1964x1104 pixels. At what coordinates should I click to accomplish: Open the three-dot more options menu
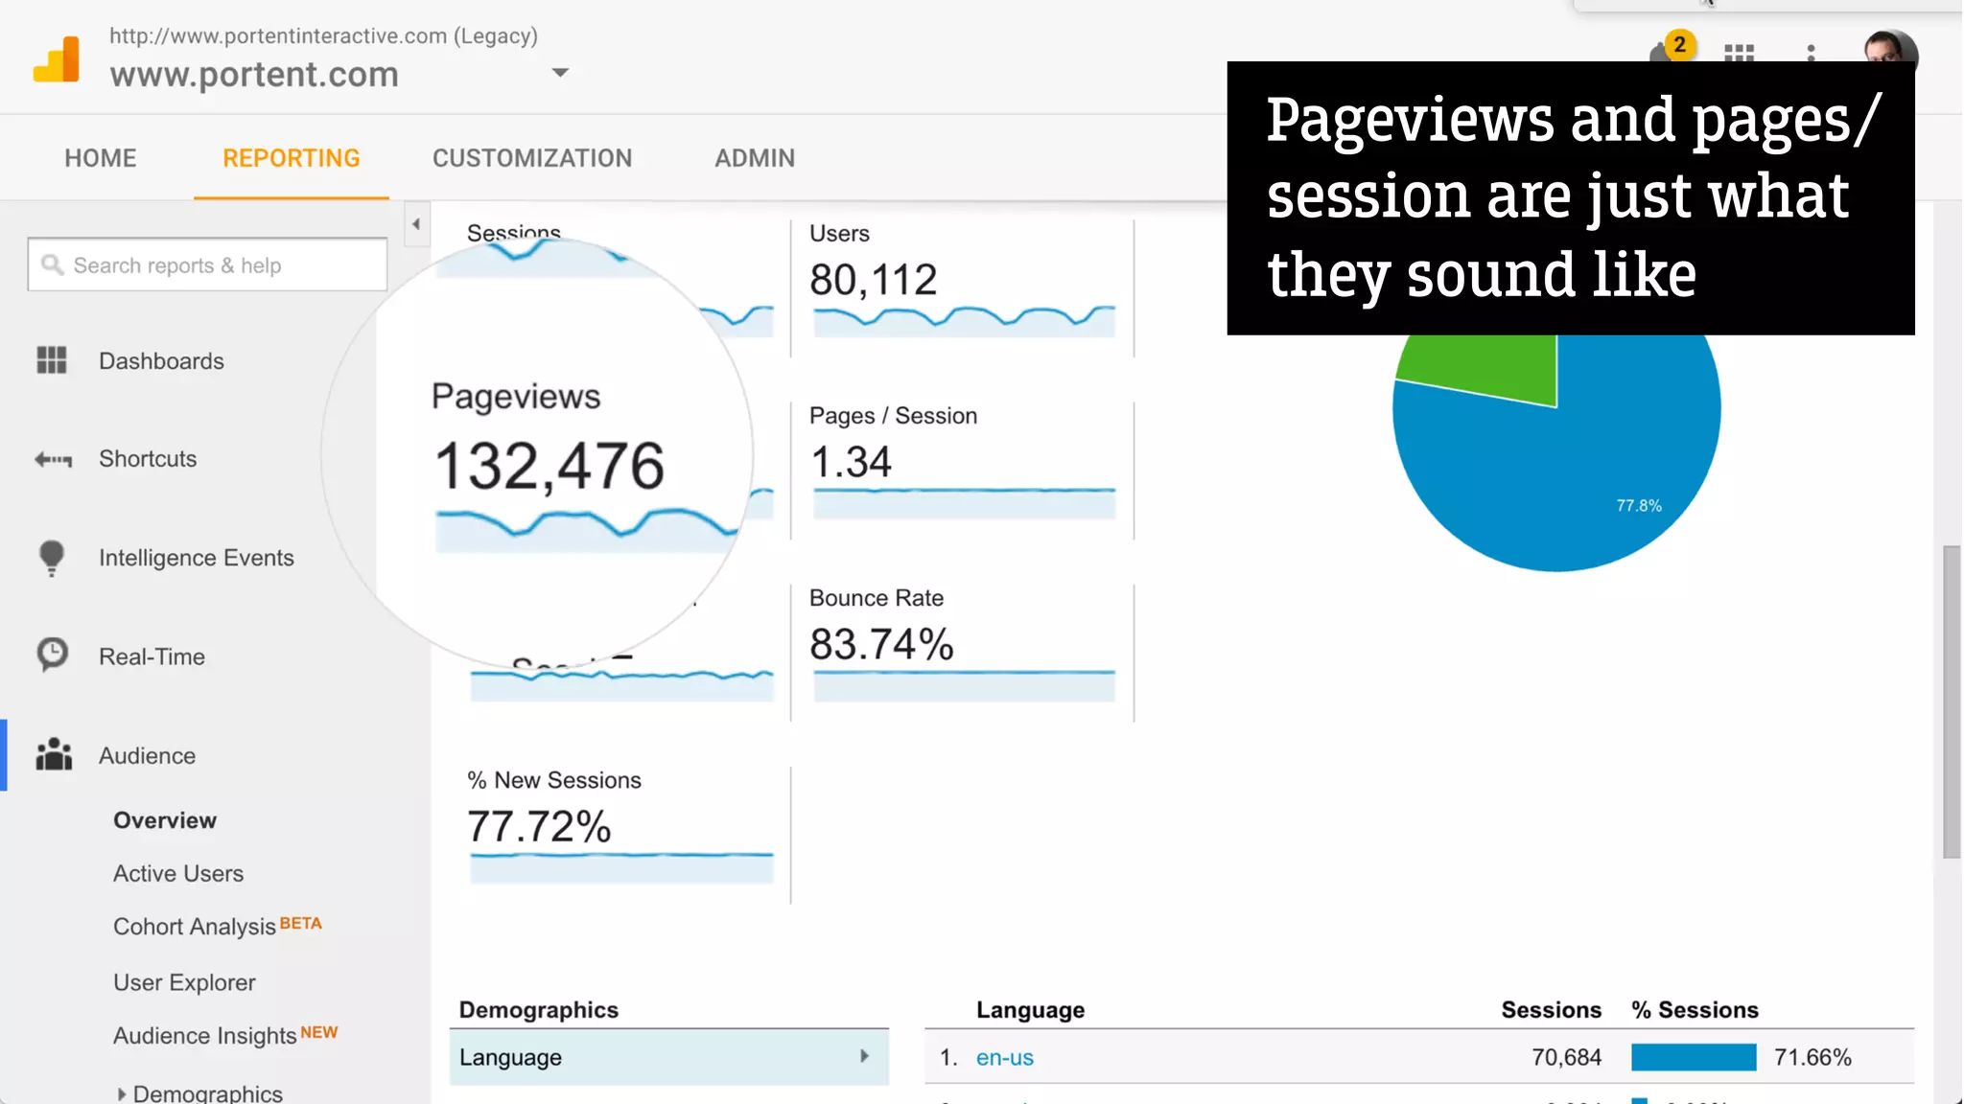1811,53
